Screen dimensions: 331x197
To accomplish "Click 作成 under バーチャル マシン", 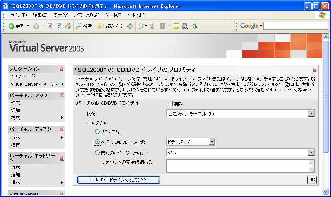I will [15, 103].
